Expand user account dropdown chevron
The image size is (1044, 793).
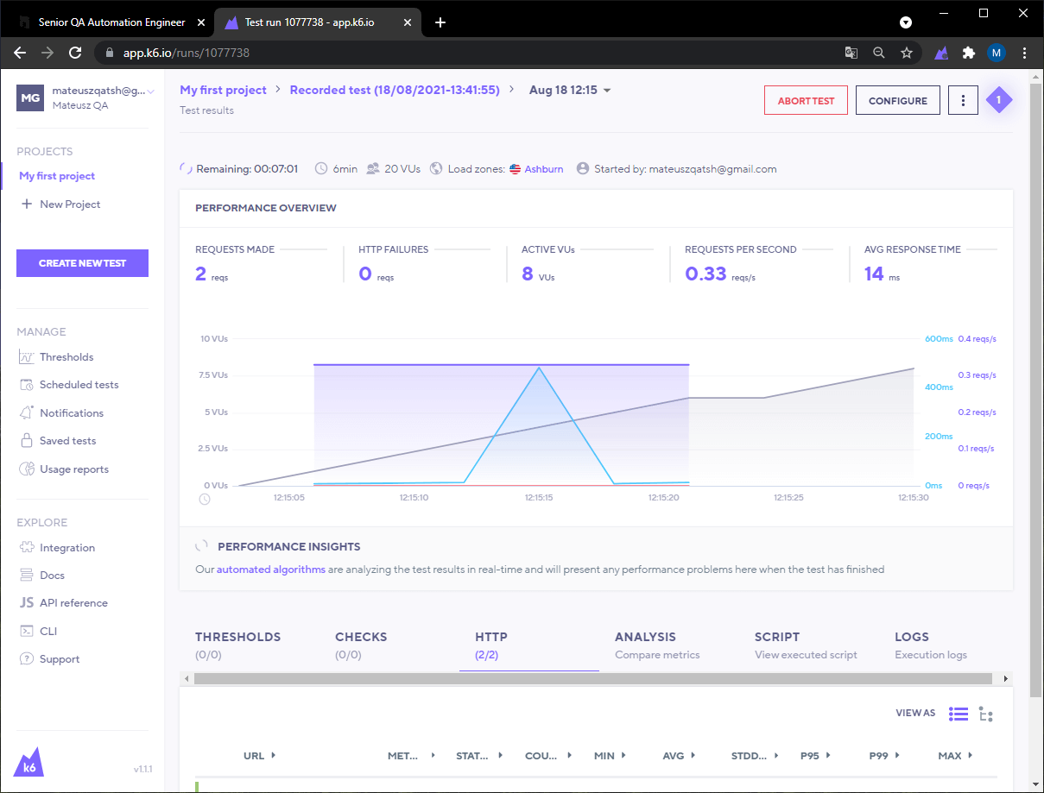click(x=151, y=91)
